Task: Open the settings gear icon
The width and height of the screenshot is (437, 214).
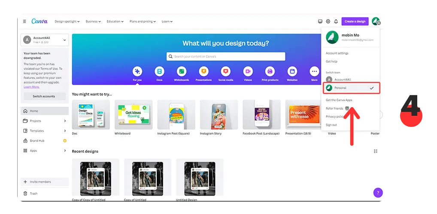Action: pos(328,21)
